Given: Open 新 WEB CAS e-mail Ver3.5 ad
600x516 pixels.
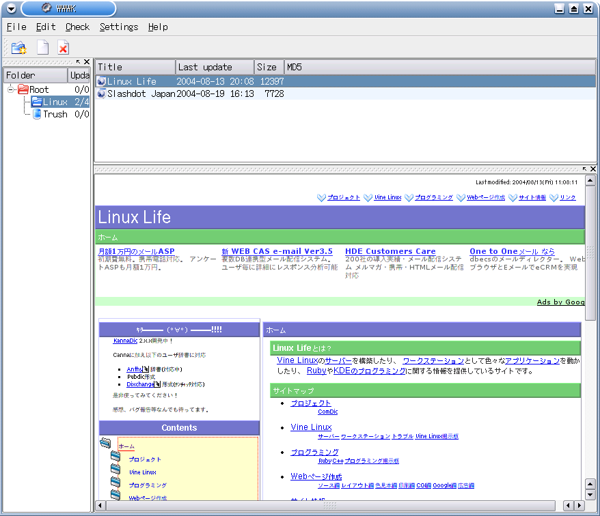Looking at the screenshot, I should 277,251.
